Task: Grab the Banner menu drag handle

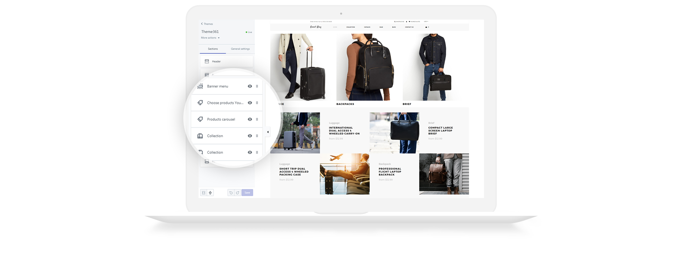Action: pos(257,86)
